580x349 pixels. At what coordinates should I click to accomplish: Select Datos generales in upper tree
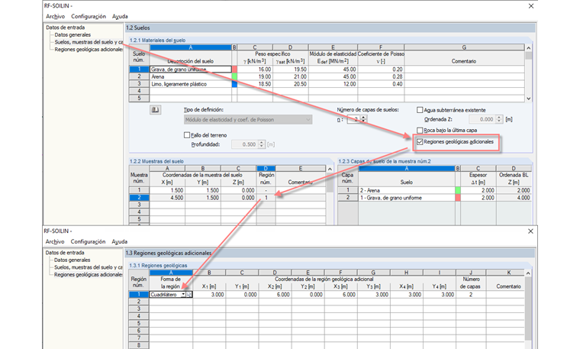72,35
